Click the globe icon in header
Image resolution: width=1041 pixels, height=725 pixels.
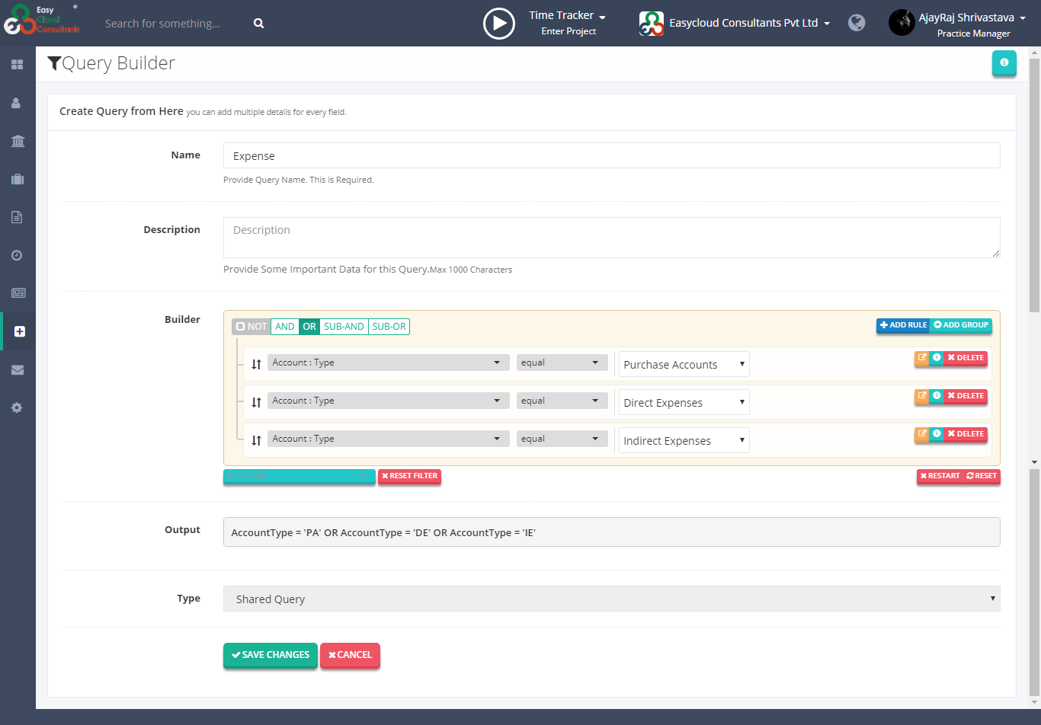click(857, 23)
